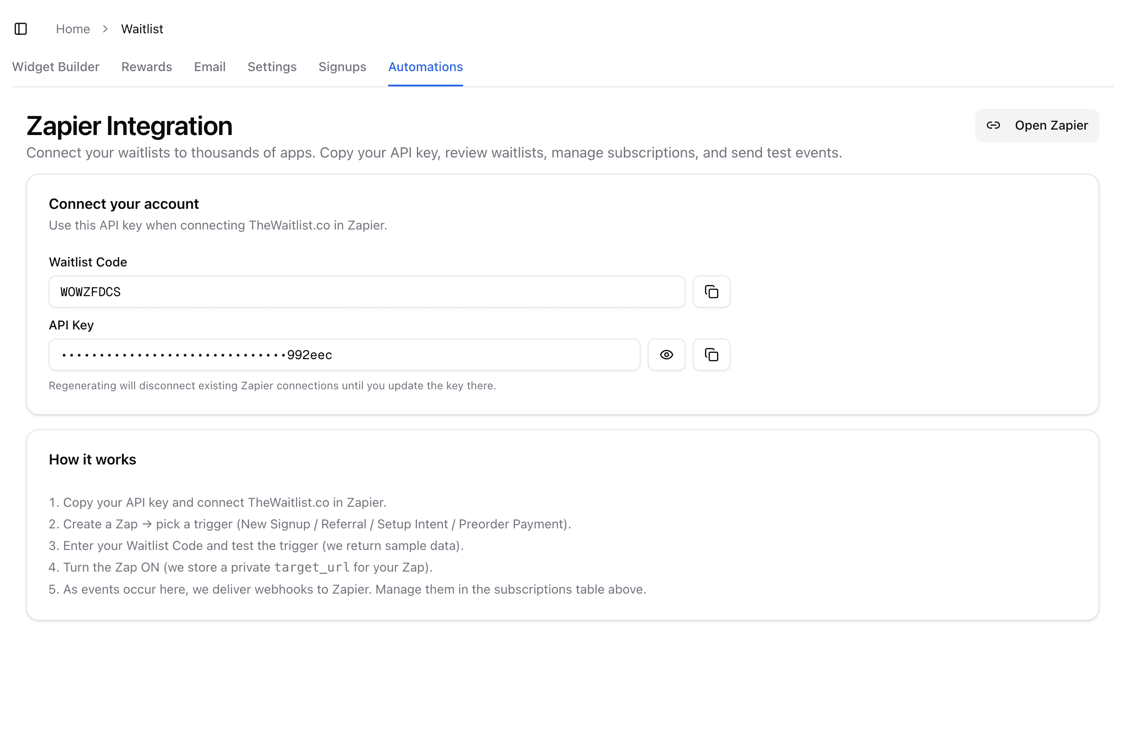Click the Waitlist breadcrumb
Image resolution: width=1128 pixels, height=739 pixels.
[x=142, y=29]
